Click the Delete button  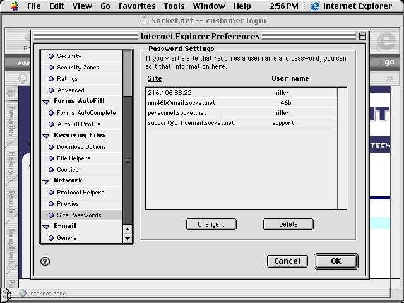pyautogui.click(x=288, y=224)
